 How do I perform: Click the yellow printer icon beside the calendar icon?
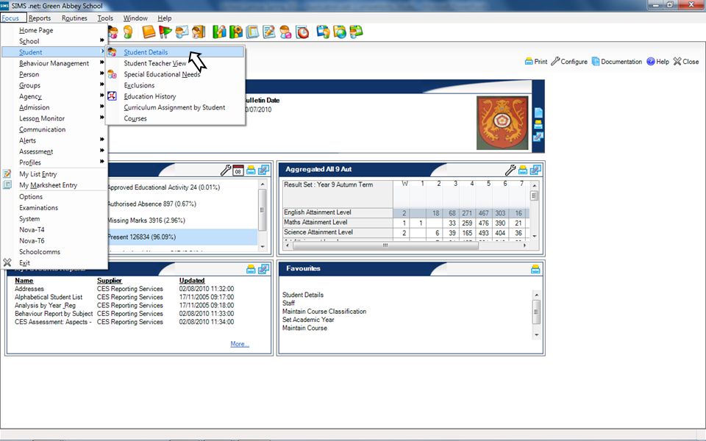pos(251,170)
